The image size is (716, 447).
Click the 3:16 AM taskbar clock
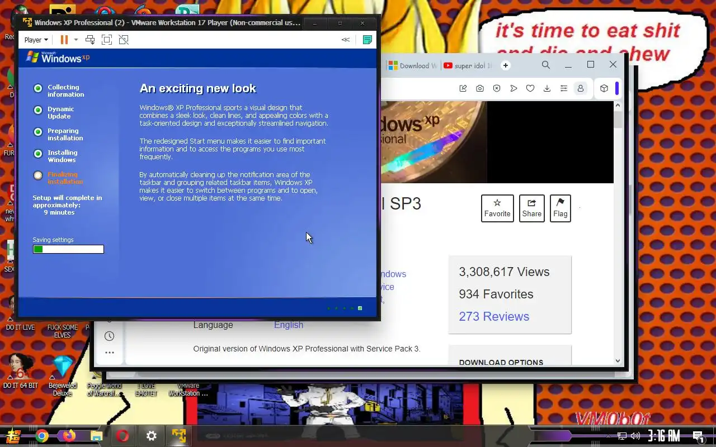point(664,436)
